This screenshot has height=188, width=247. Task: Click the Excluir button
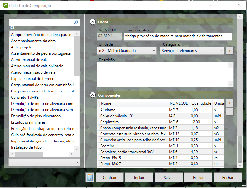tap(198, 178)
